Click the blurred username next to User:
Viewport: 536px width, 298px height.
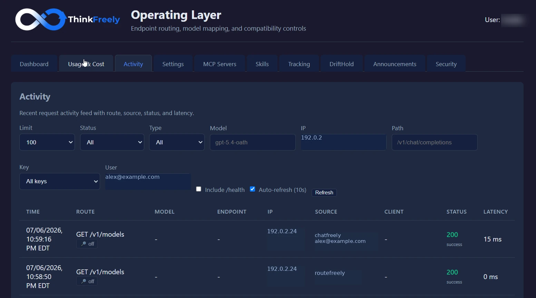click(x=514, y=20)
